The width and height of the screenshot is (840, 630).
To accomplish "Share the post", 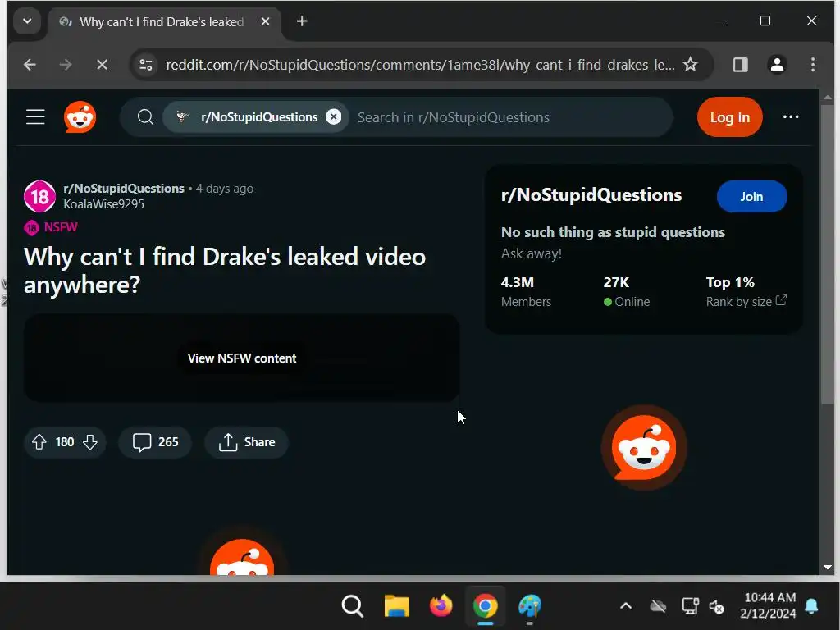I will point(246,442).
